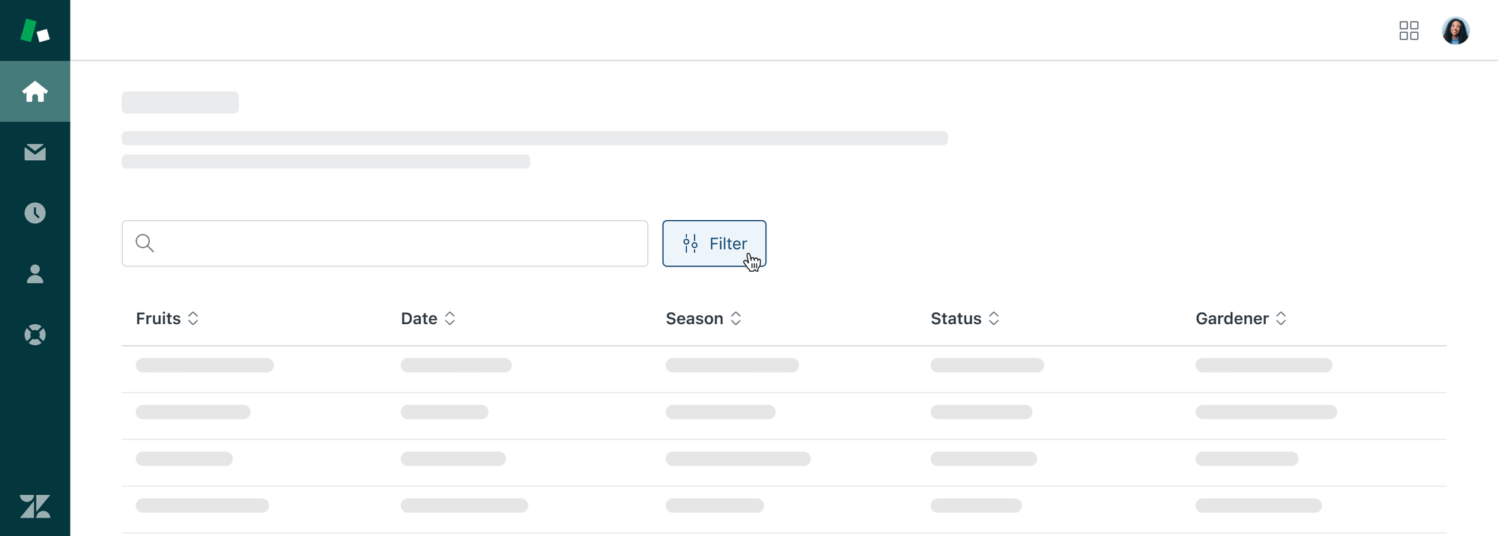
Task: Click the search magnifying glass icon
Action: [x=145, y=243]
